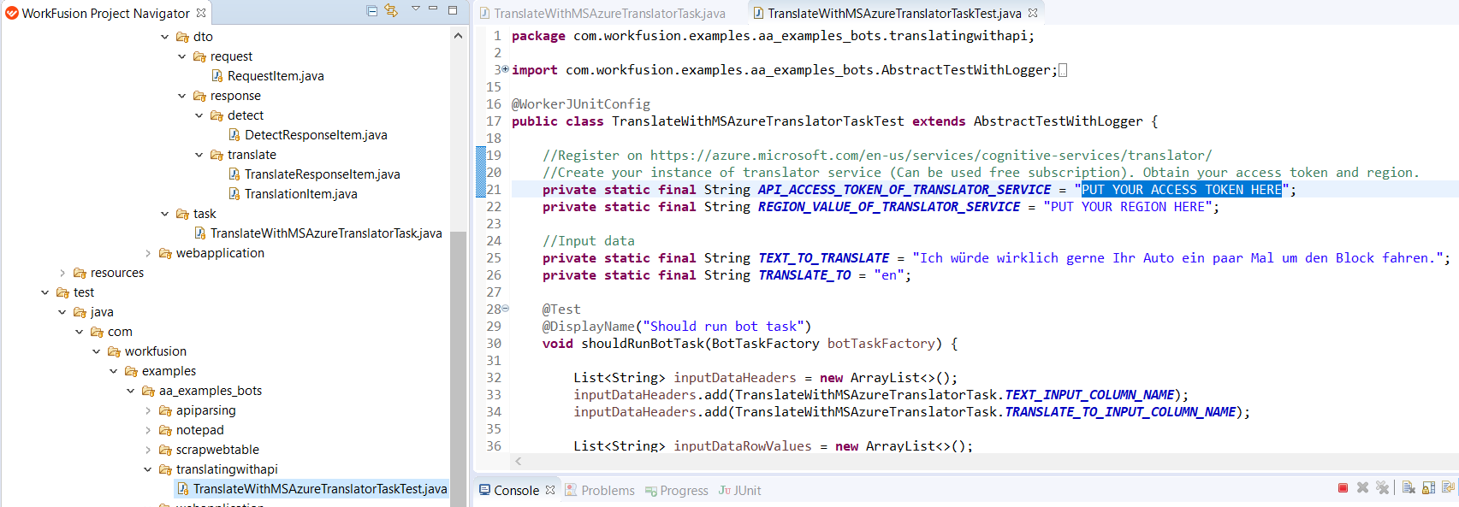Expand the webapplication folder under task
This screenshot has width=1459, height=507.
tap(148, 253)
